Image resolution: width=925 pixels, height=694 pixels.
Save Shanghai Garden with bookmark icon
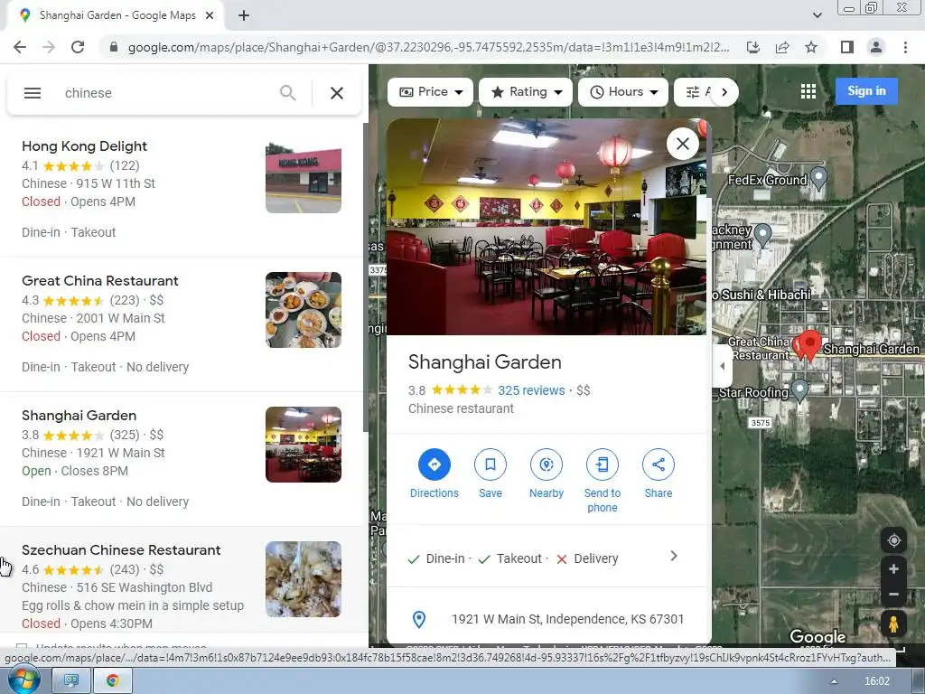491,464
